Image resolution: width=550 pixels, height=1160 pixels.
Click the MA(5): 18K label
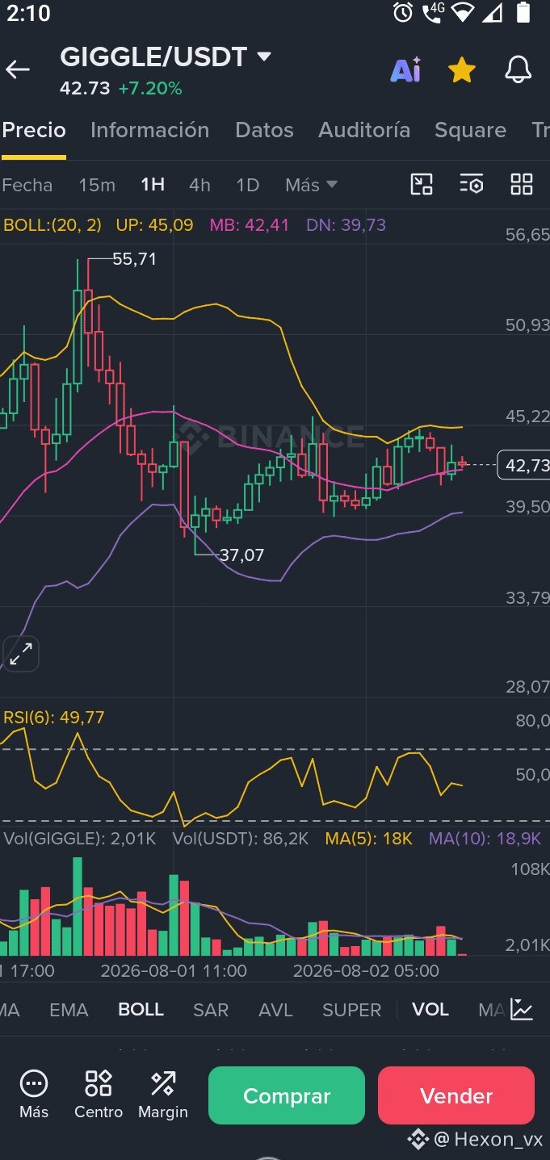click(369, 839)
